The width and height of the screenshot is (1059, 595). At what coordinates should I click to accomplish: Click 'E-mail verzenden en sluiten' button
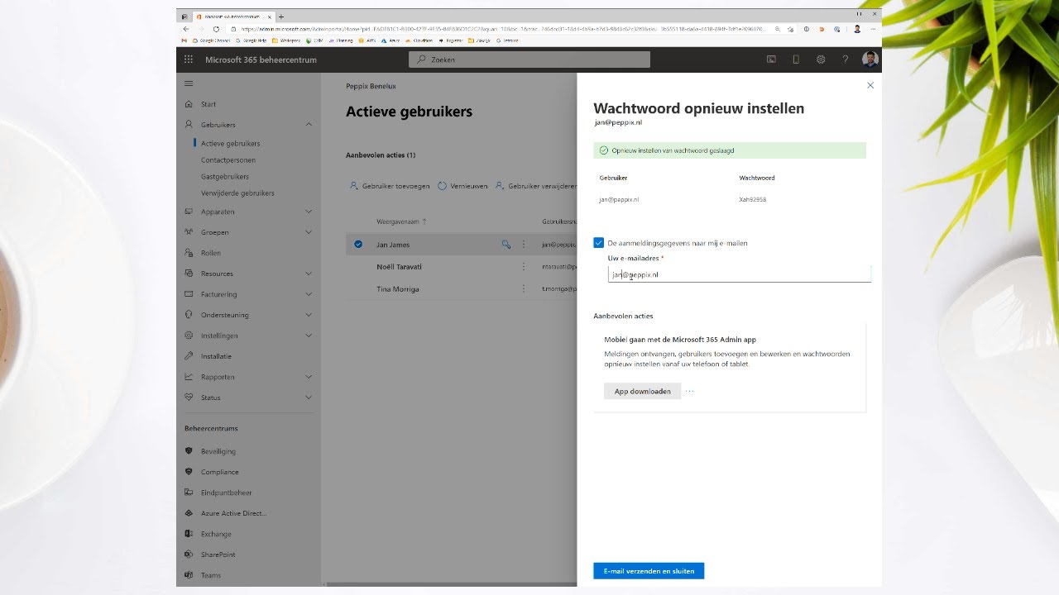[x=649, y=571]
